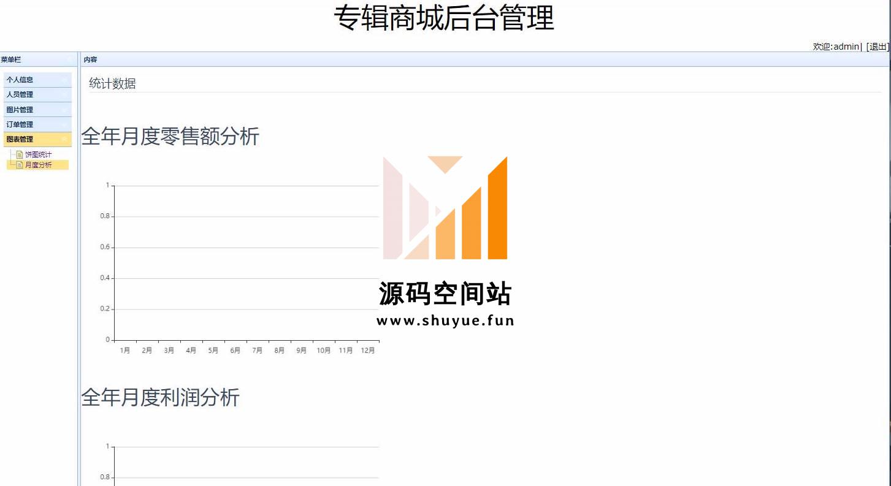Open the 图片管理 menu label
The image size is (891, 486).
[20, 110]
